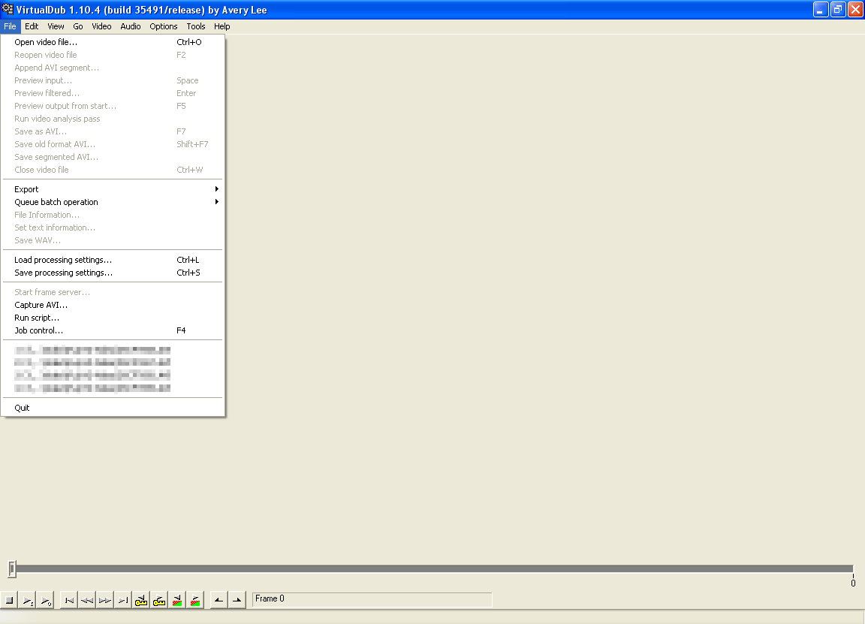Jump to the previous keyframe
865x624 pixels.
pyautogui.click(x=140, y=599)
